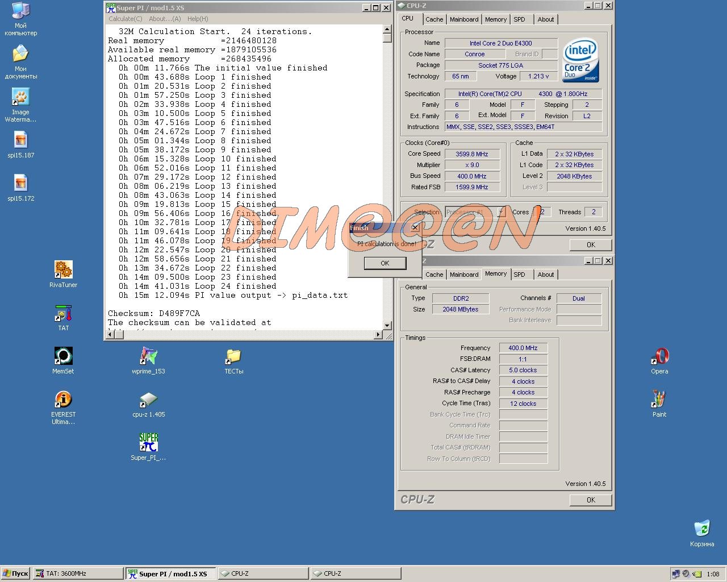Click OK in upper CPU-Z window
This screenshot has height=582, width=727.
coord(591,245)
